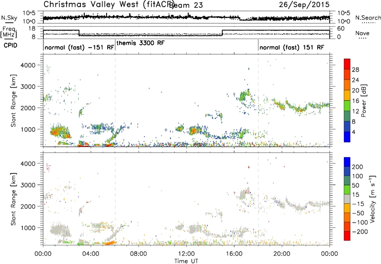Click the '28' power colorbar label
The image size is (381, 264).
[355, 70]
